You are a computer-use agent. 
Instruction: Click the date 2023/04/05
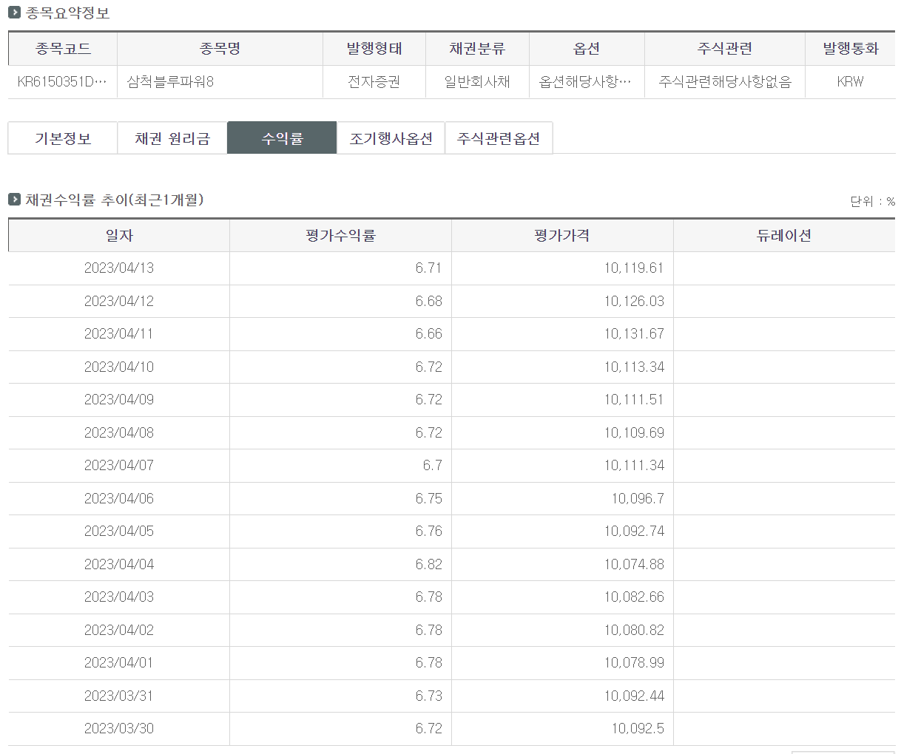point(119,531)
